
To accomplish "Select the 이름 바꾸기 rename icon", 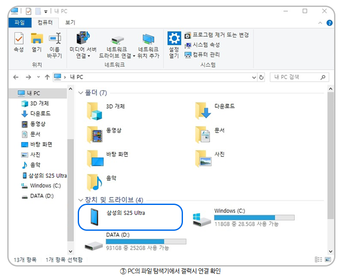I will point(55,45).
